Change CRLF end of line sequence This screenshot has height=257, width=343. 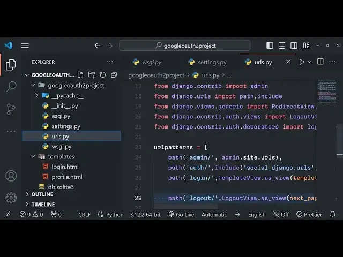pyautogui.click(x=85, y=215)
